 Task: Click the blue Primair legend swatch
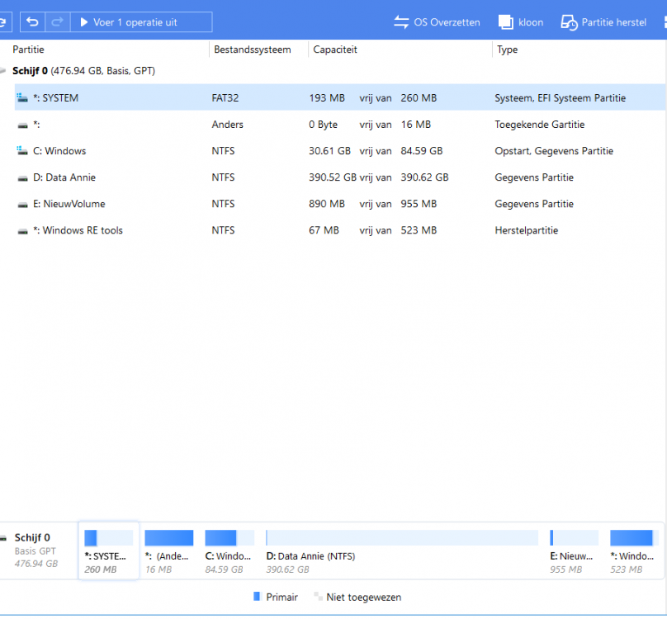point(257,597)
